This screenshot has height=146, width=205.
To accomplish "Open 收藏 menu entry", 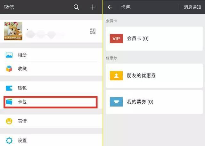I will (51, 69).
